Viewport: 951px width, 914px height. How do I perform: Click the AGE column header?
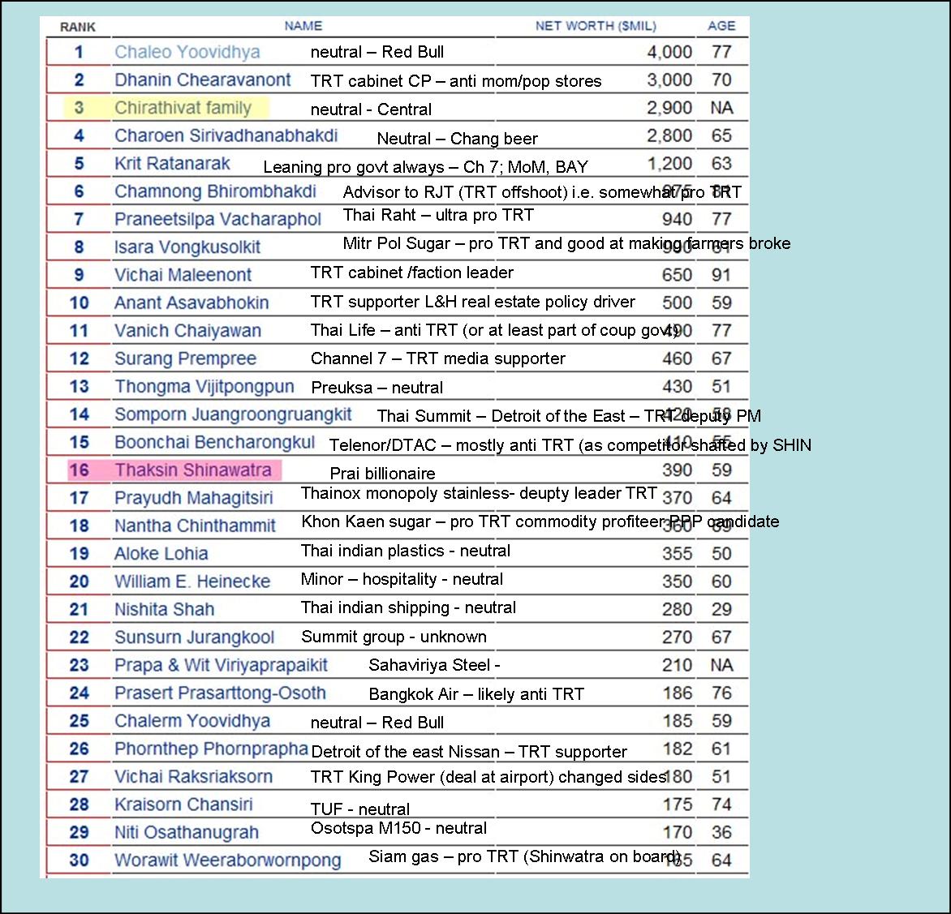pos(721,25)
